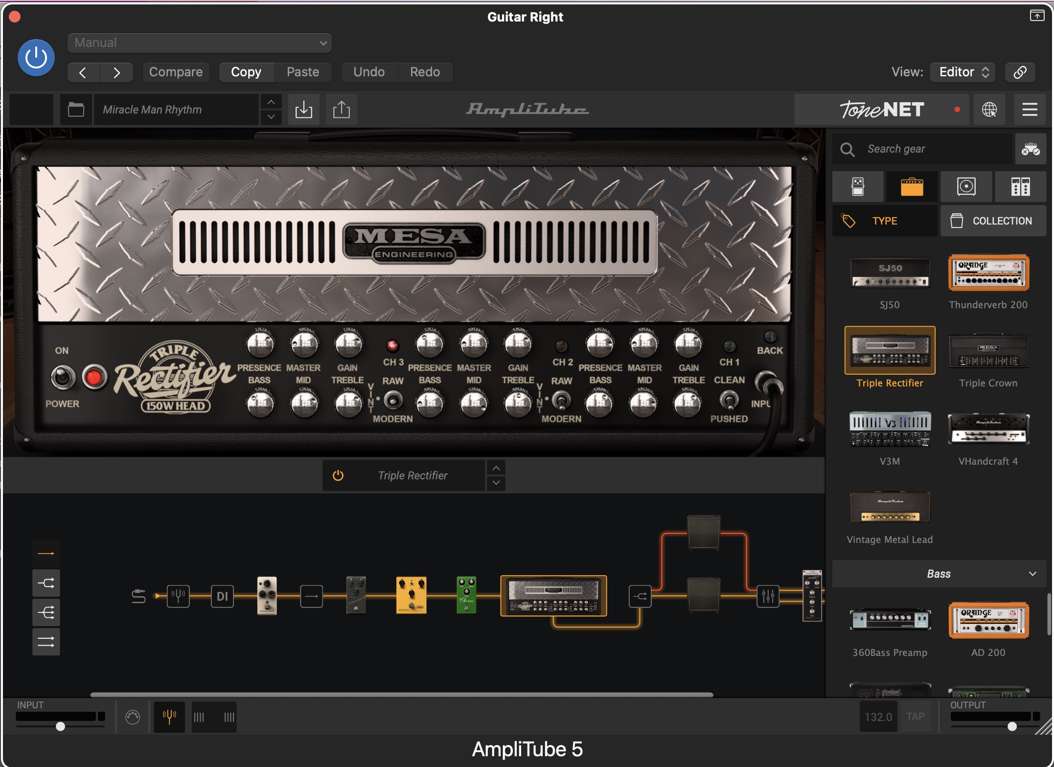Select the Triple Crown amp
1054x767 pixels.
(x=988, y=351)
